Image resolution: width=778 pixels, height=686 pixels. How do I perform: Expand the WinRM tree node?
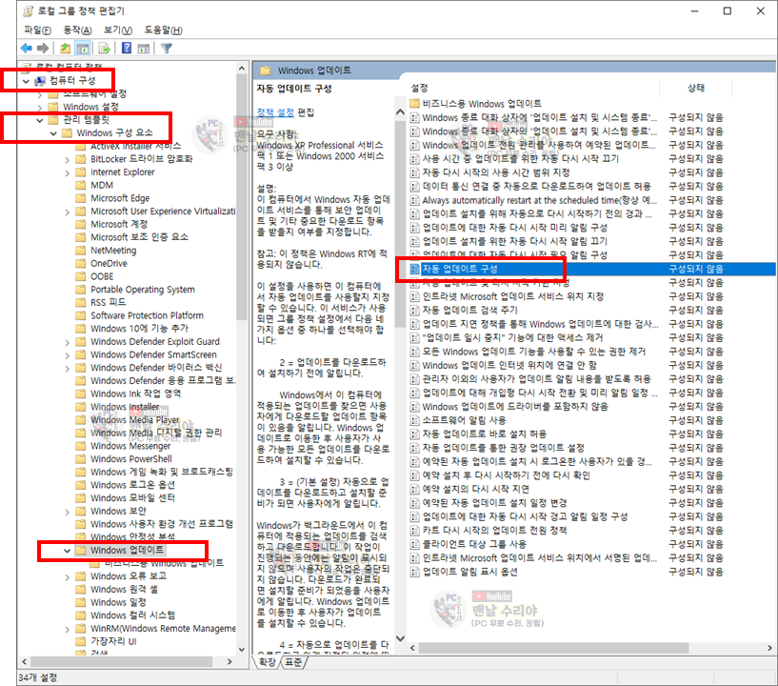click(67, 629)
